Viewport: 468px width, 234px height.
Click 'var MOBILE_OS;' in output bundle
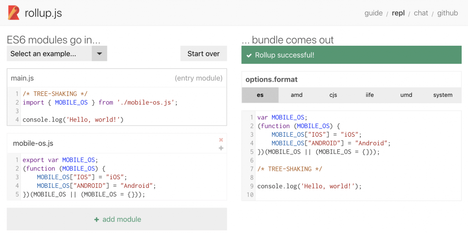(x=282, y=117)
